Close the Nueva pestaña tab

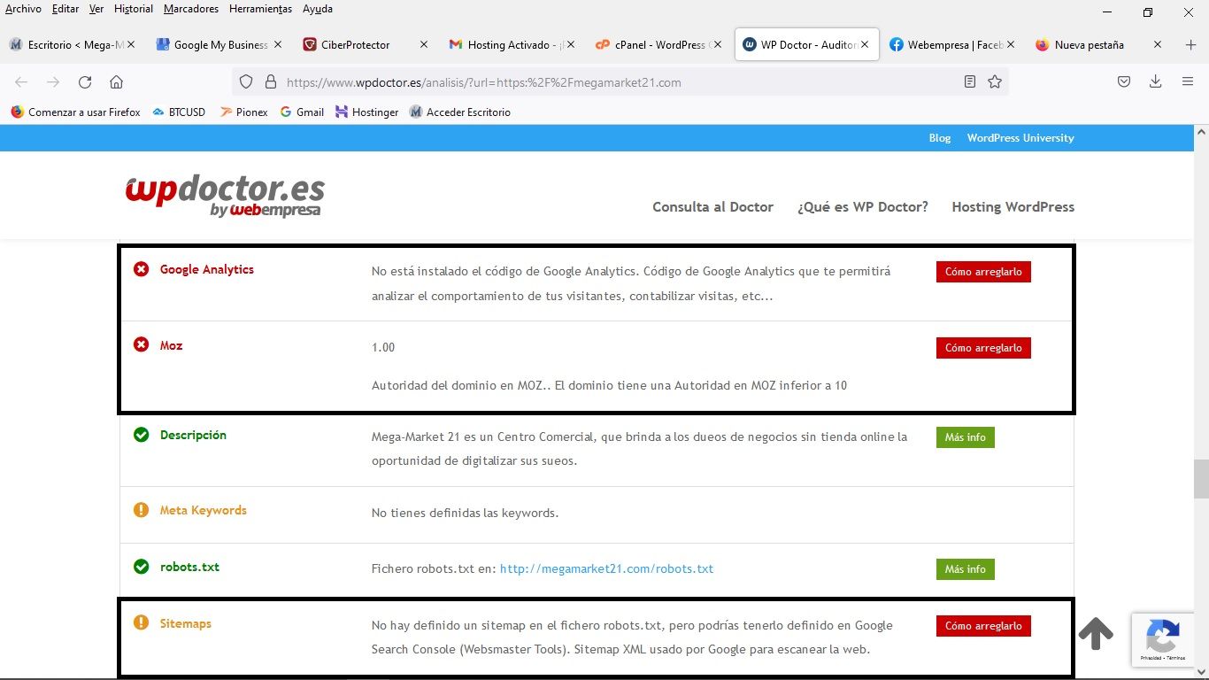coord(1158,44)
